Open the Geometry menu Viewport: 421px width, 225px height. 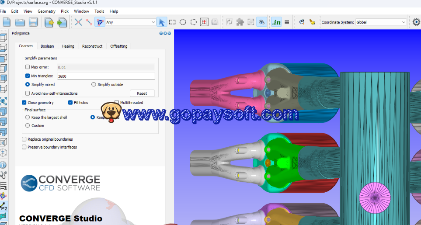tap(46, 11)
